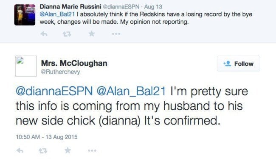This screenshot has height=162, width=276.
Task: Favorite the Redskins losing record tweet
Action: coord(92,34)
